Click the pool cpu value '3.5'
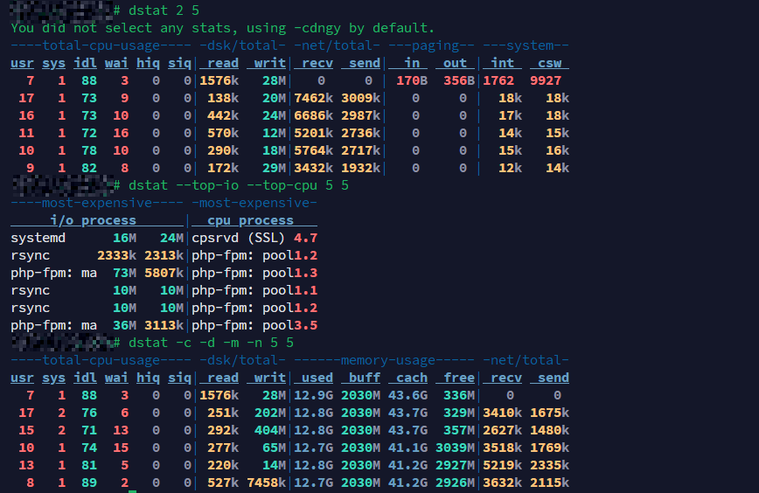Screen dimensions: 759x493 tap(305, 325)
